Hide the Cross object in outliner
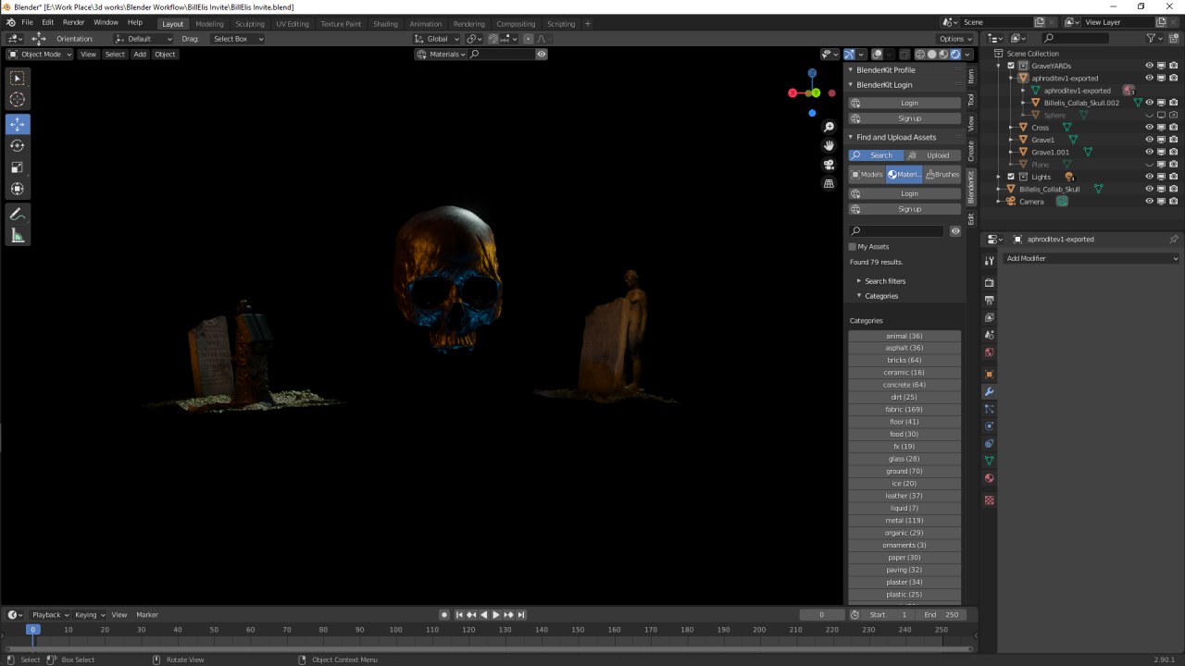The width and height of the screenshot is (1185, 666). [x=1149, y=127]
